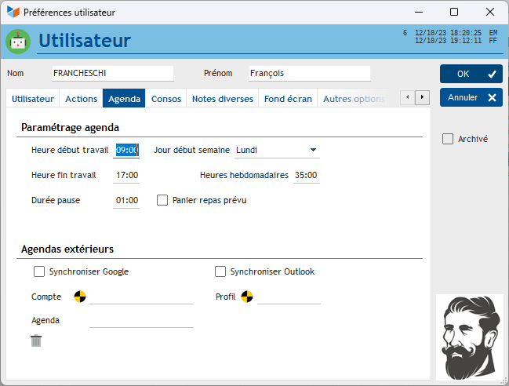Click the Compte yellow-black circular icon
Image resolution: width=509 pixels, height=386 pixels.
(x=80, y=297)
